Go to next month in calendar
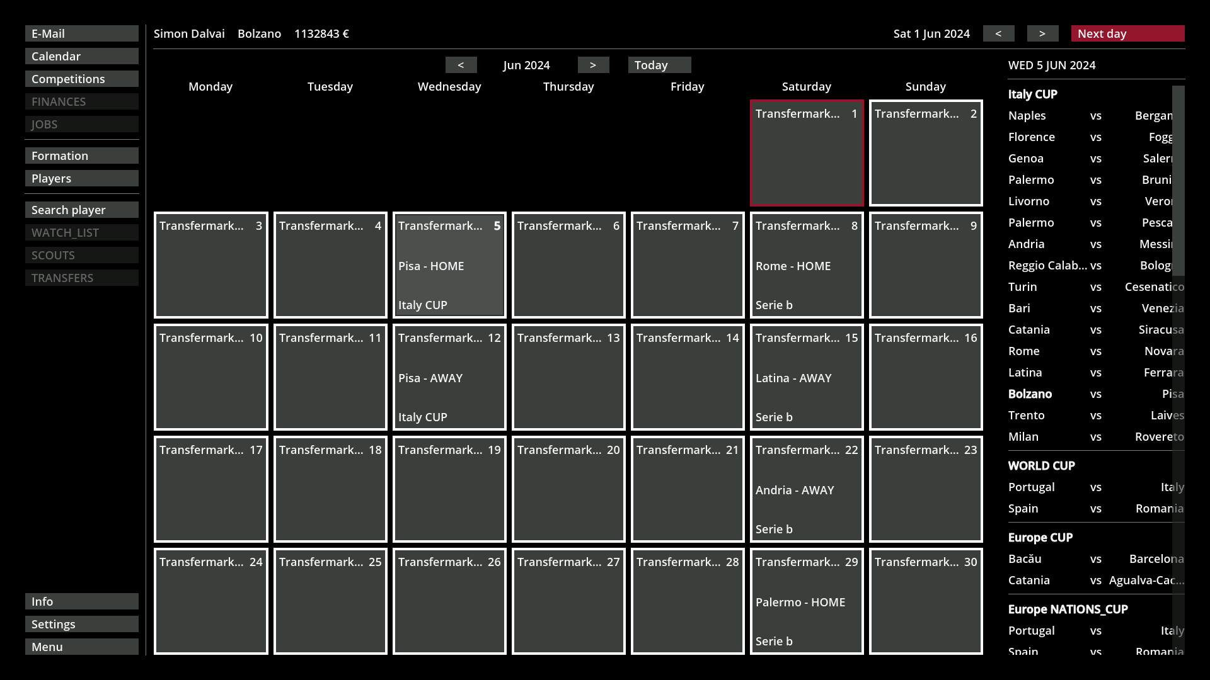Image resolution: width=1210 pixels, height=680 pixels. tap(593, 65)
